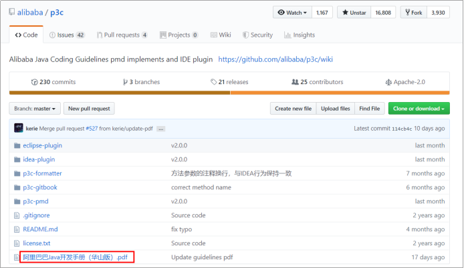Click Create new file button
Screen dimensions: 464x268
(x=294, y=108)
